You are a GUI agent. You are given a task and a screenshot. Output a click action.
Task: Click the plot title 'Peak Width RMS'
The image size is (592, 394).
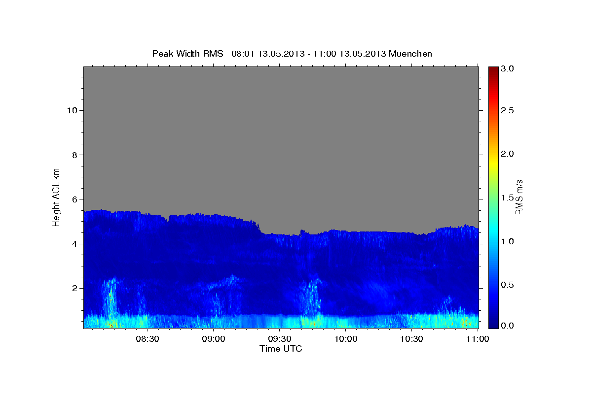[187, 53]
